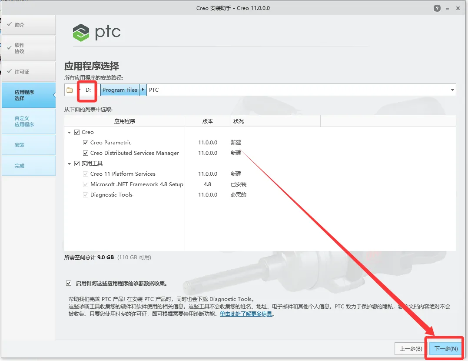
Task: Close the Creo installer window
Action: click(x=458, y=8)
